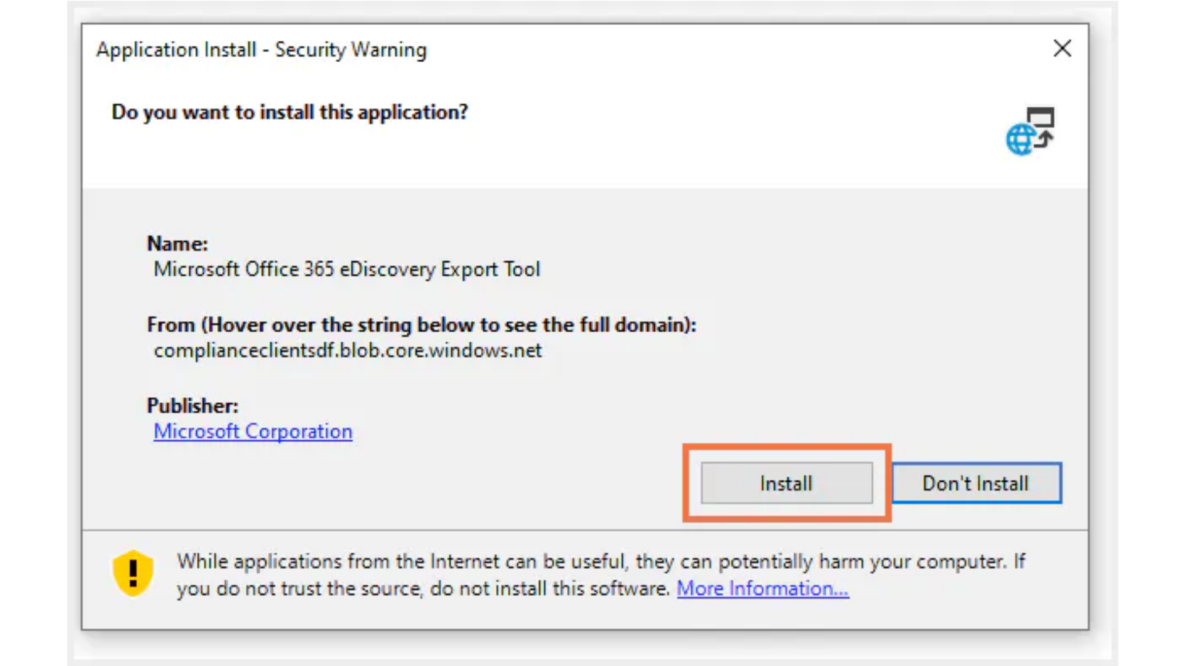Image resolution: width=1185 pixels, height=666 pixels.
Task: Click the Name: field label
Action: (177, 244)
